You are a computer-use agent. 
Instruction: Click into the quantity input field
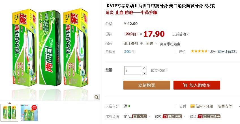click(132, 71)
